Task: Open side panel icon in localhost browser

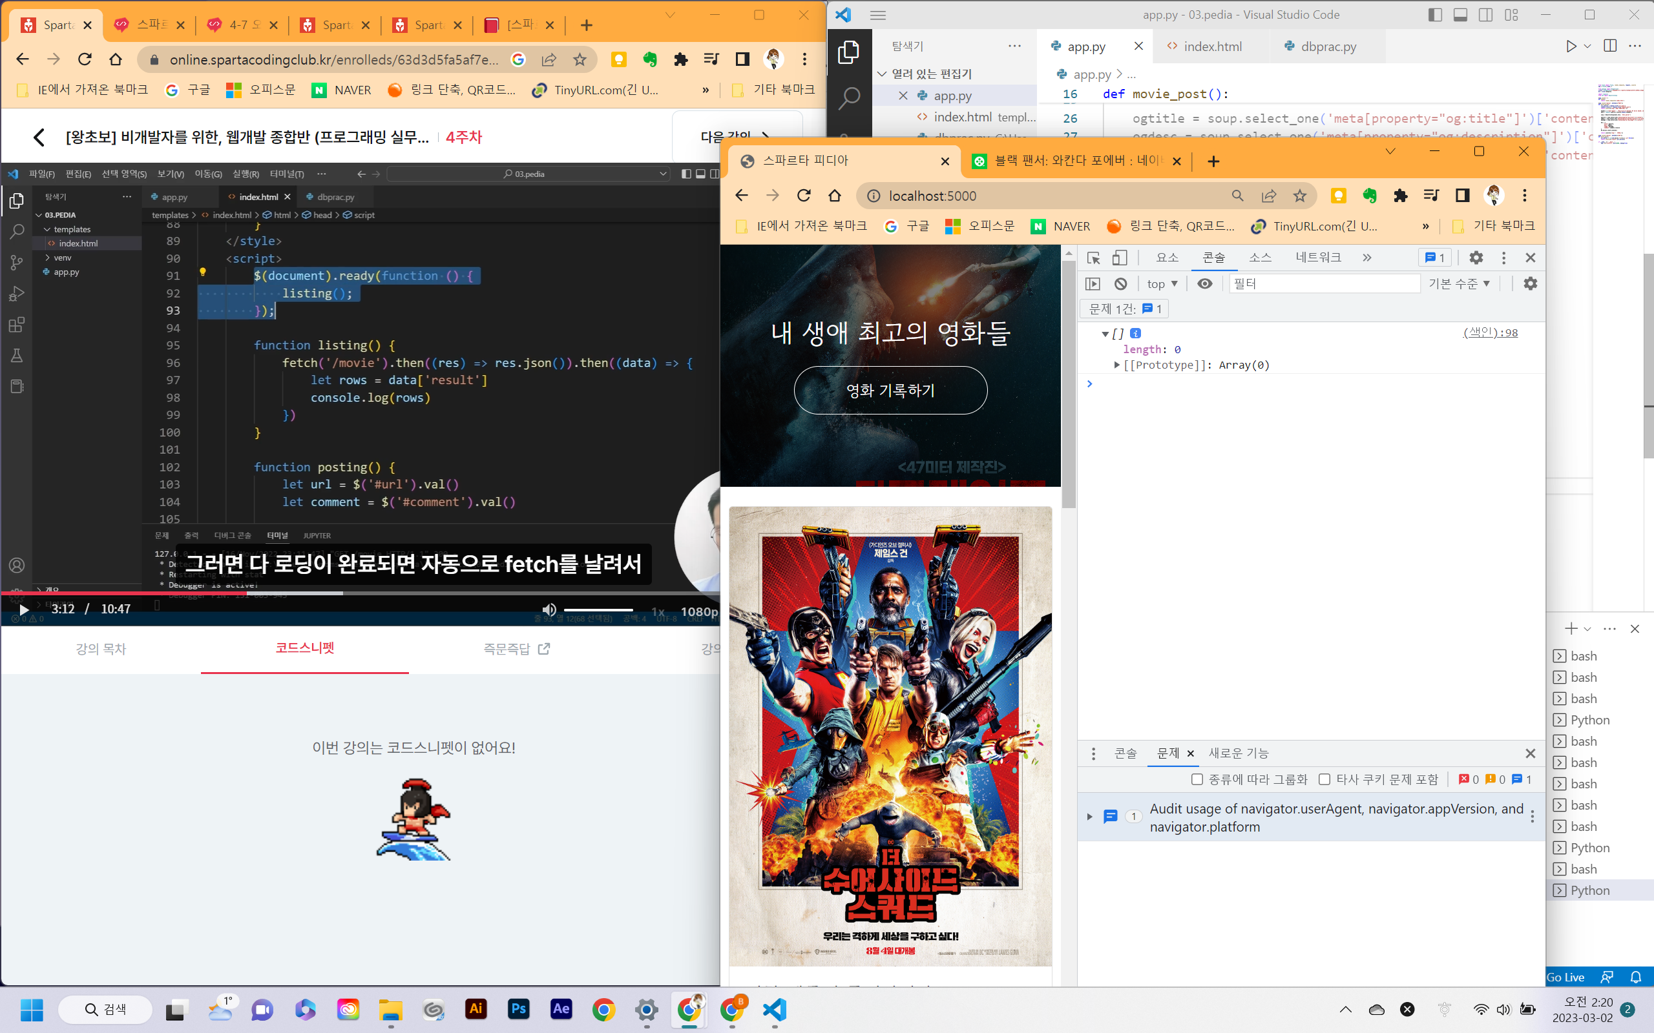Action: pos(1462,196)
